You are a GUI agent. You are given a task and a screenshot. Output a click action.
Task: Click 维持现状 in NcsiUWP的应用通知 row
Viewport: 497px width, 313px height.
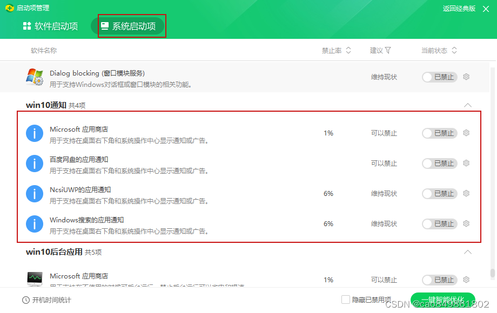384,194
